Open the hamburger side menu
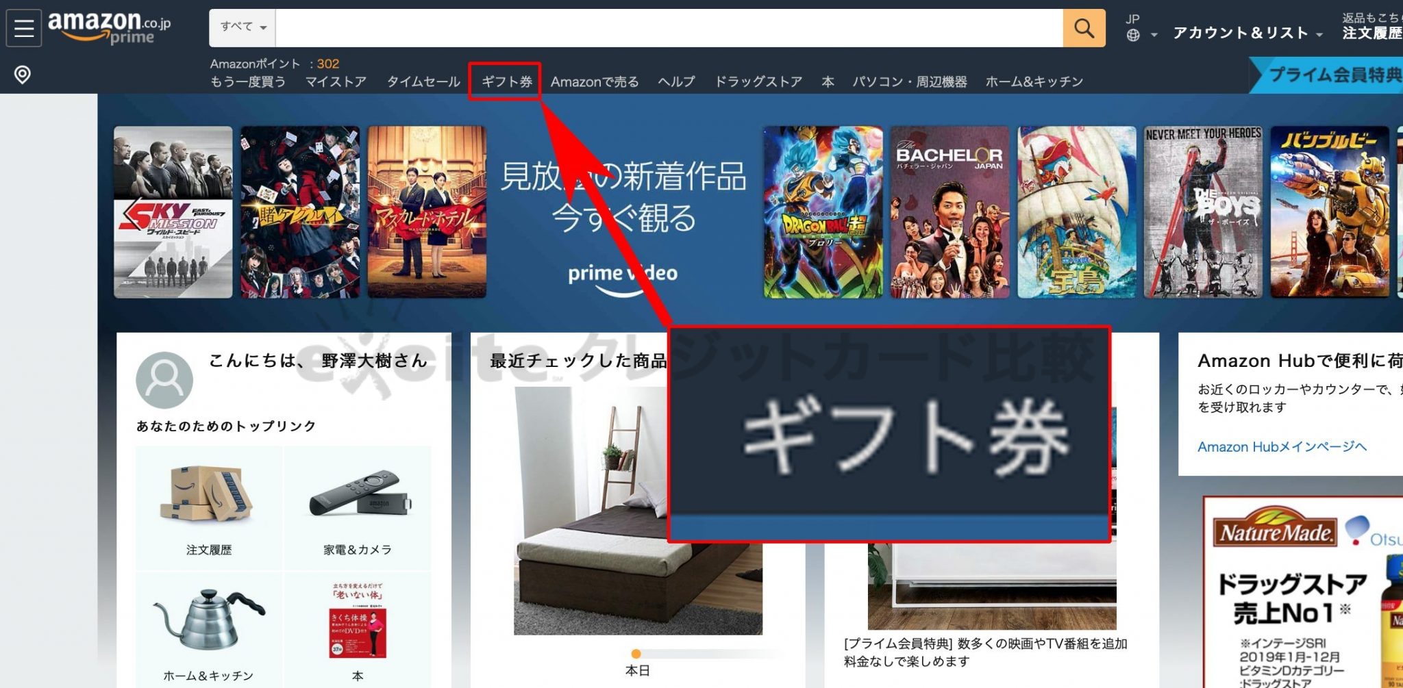Image resolution: width=1403 pixels, height=688 pixels. coord(23,28)
